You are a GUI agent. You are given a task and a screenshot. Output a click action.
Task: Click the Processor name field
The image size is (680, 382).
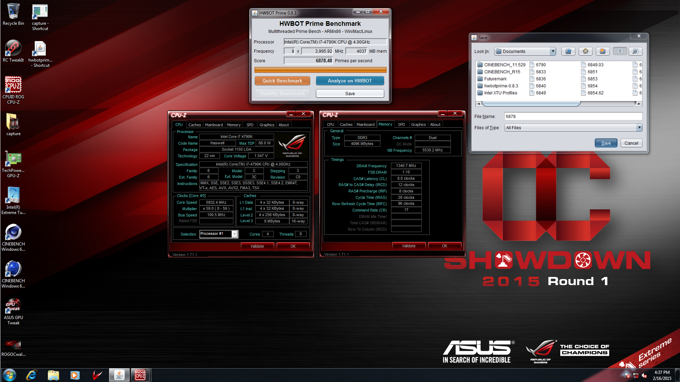click(x=335, y=42)
